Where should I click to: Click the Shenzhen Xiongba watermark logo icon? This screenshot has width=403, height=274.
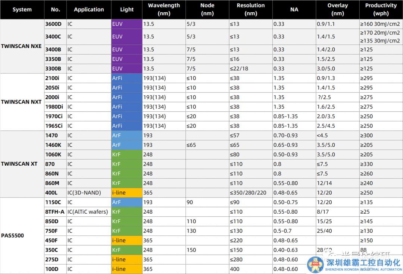pos(315,265)
